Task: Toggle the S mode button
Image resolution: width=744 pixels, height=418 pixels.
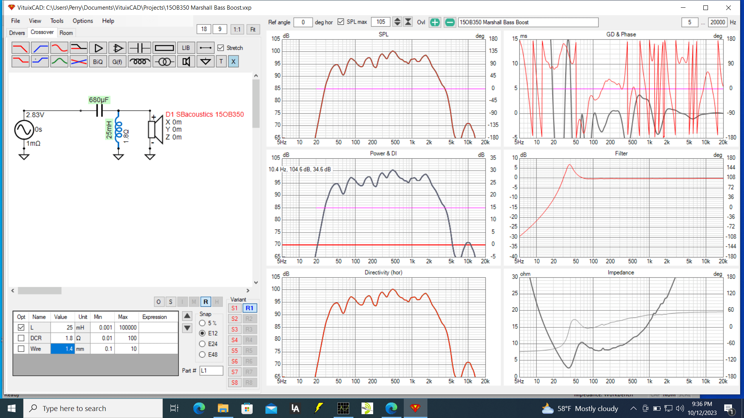Action: click(170, 302)
